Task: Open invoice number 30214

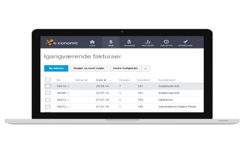Action: [61, 86]
